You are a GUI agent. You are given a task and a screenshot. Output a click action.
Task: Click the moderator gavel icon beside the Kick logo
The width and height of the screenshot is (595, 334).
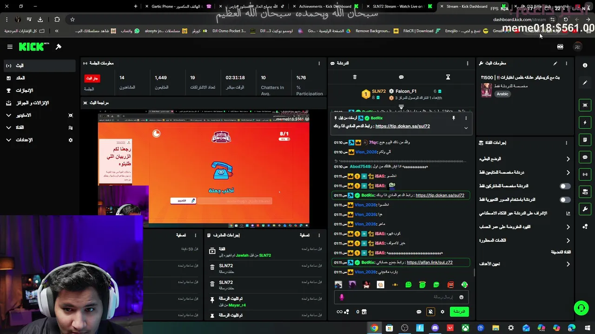(59, 47)
